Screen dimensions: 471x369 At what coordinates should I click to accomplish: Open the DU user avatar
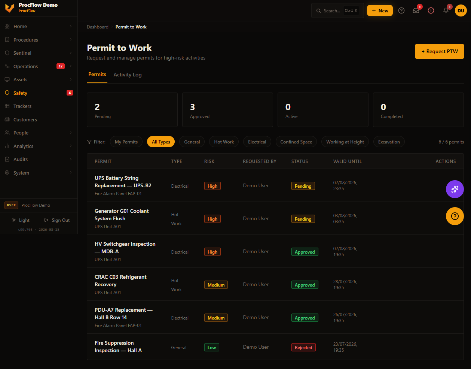461,10
